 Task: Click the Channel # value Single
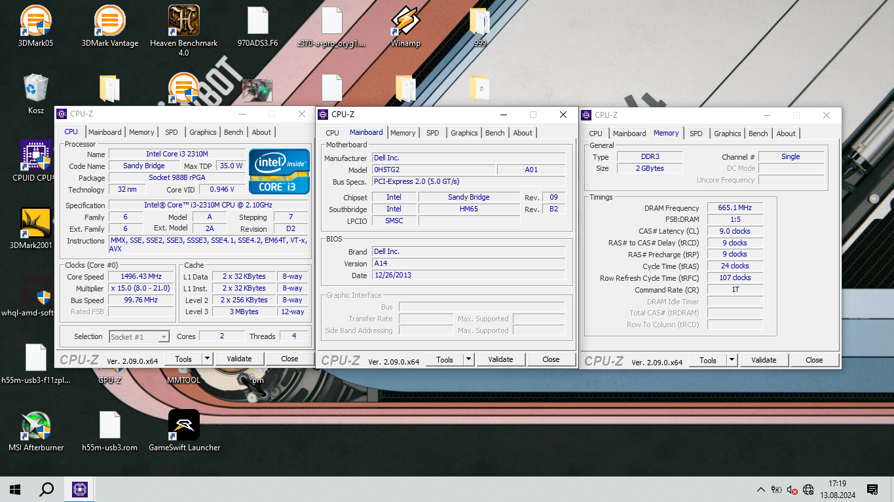[791, 156]
